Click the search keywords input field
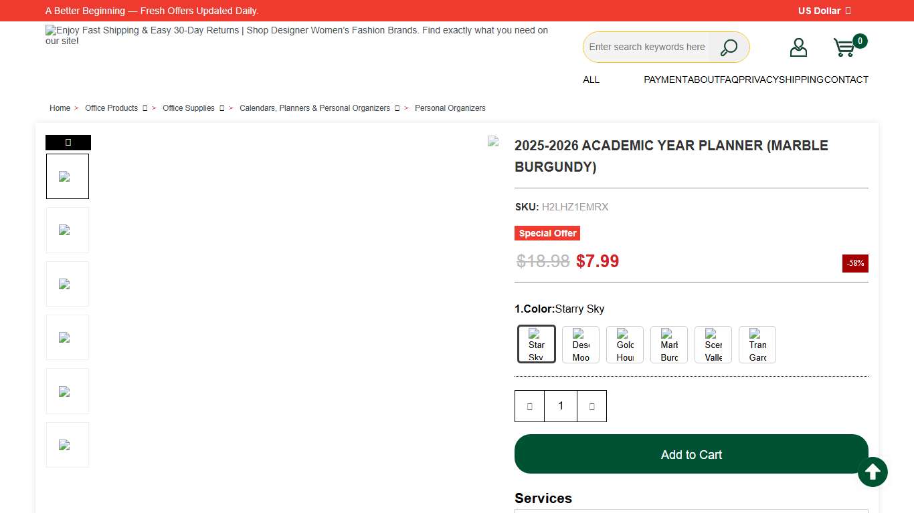 [646, 47]
